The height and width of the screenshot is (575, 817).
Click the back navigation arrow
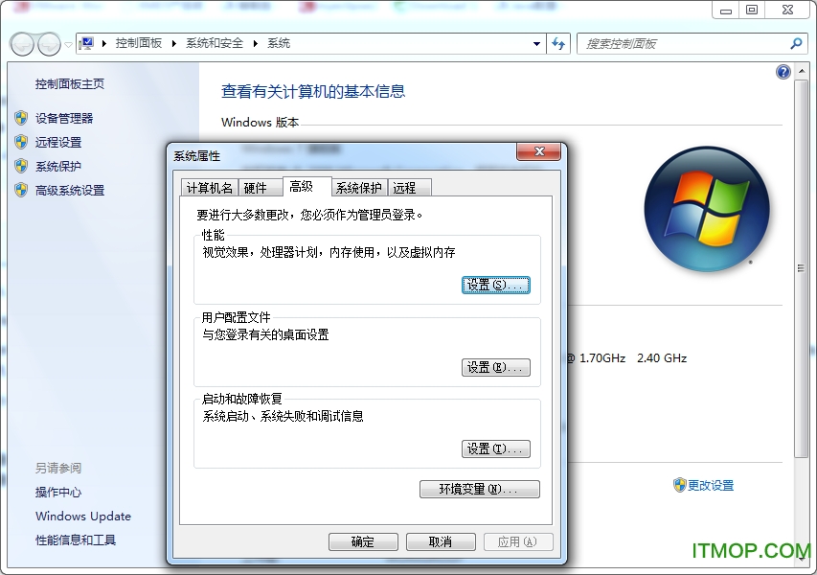coord(20,43)
